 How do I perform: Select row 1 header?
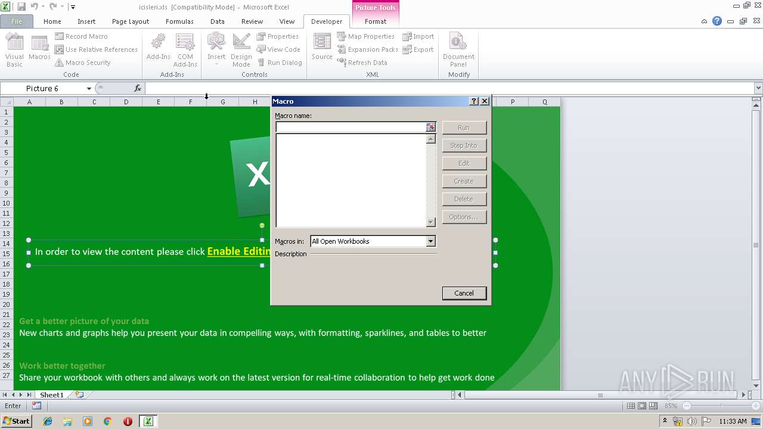pyautogui.click(x=7, y=112)
